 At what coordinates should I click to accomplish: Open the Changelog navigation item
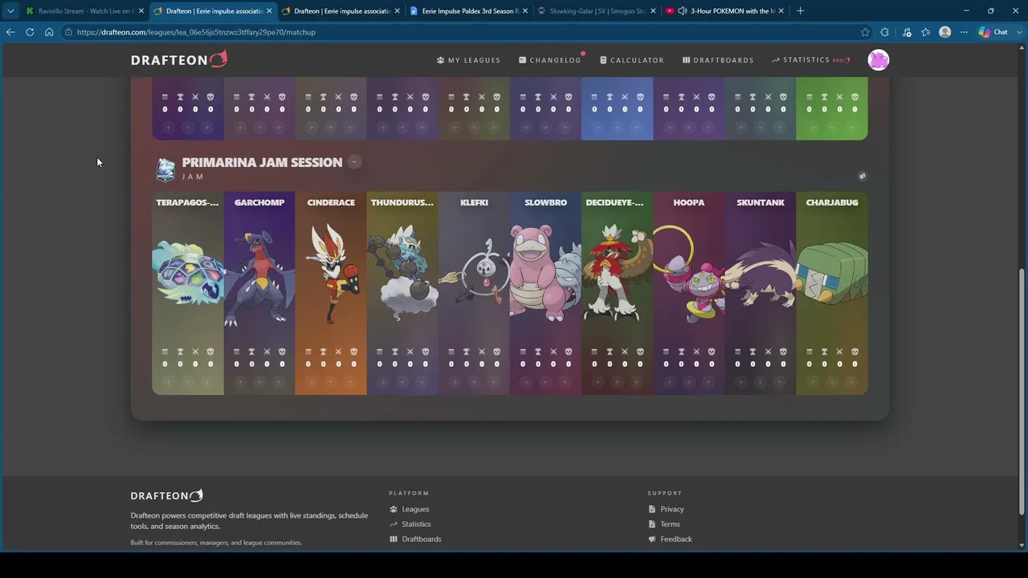coord(550,60)
